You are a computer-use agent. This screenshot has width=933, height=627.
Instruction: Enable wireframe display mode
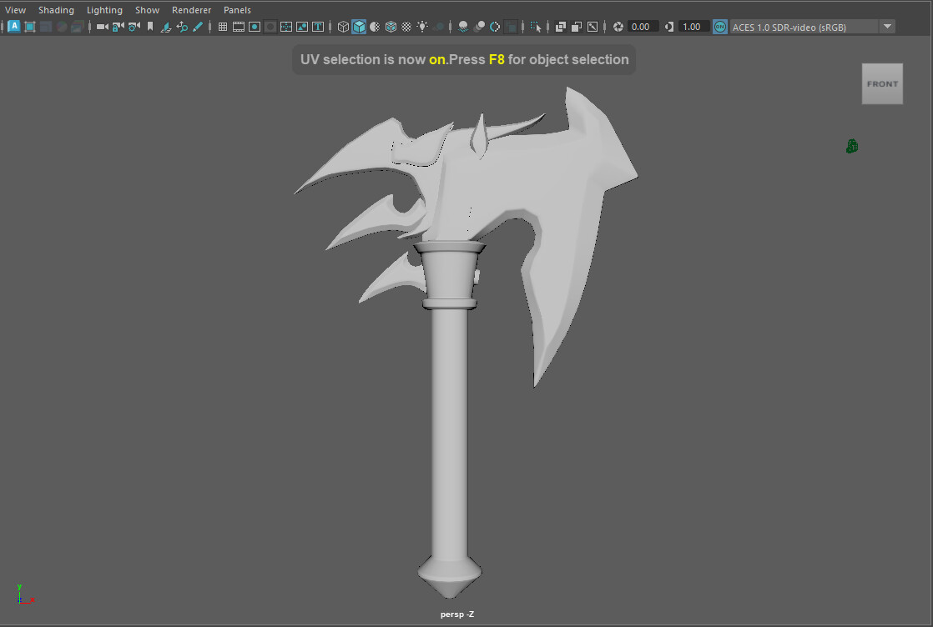click(343, 26)
